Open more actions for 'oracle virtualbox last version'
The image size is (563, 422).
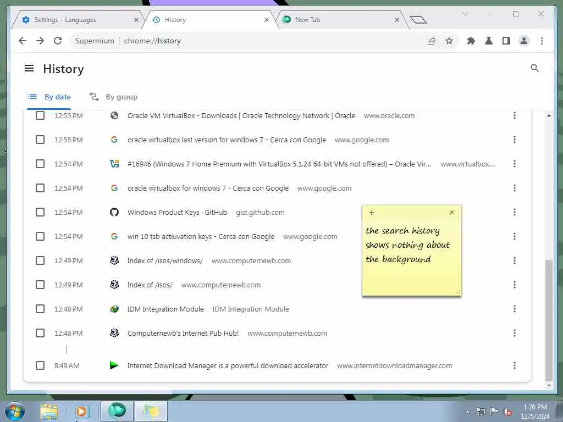click(515, 140)
